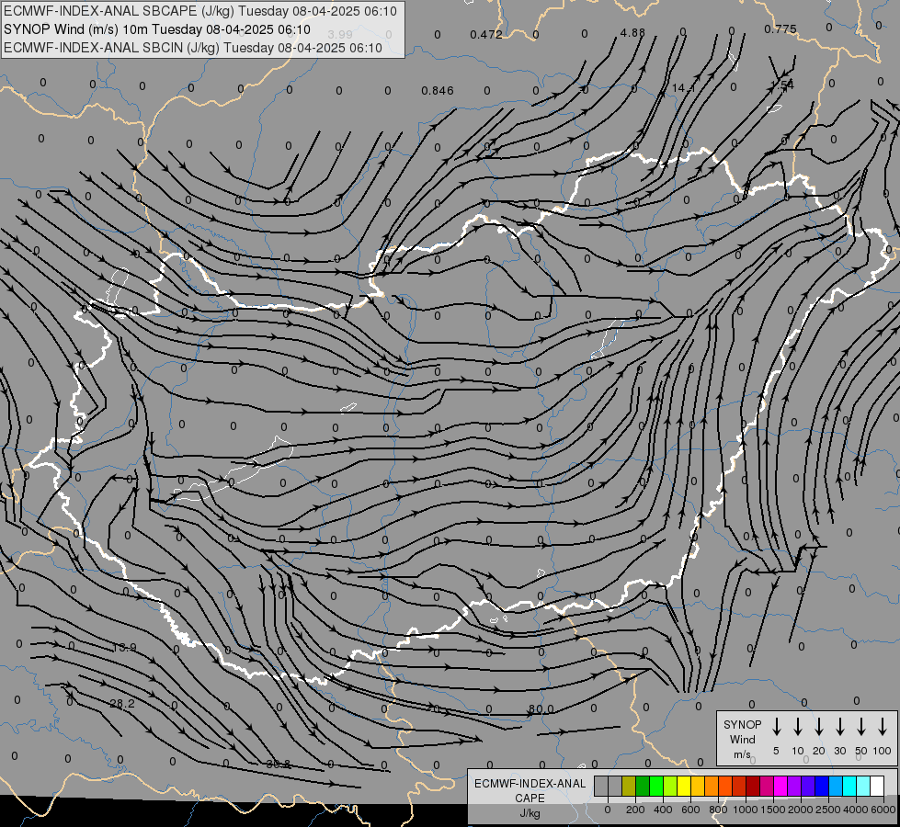The height and width of the screenshot is (827, 900).
Task: Click the 5 m/s wind arrow in legend
Action: pyautogui.click(x=776, y=727)
